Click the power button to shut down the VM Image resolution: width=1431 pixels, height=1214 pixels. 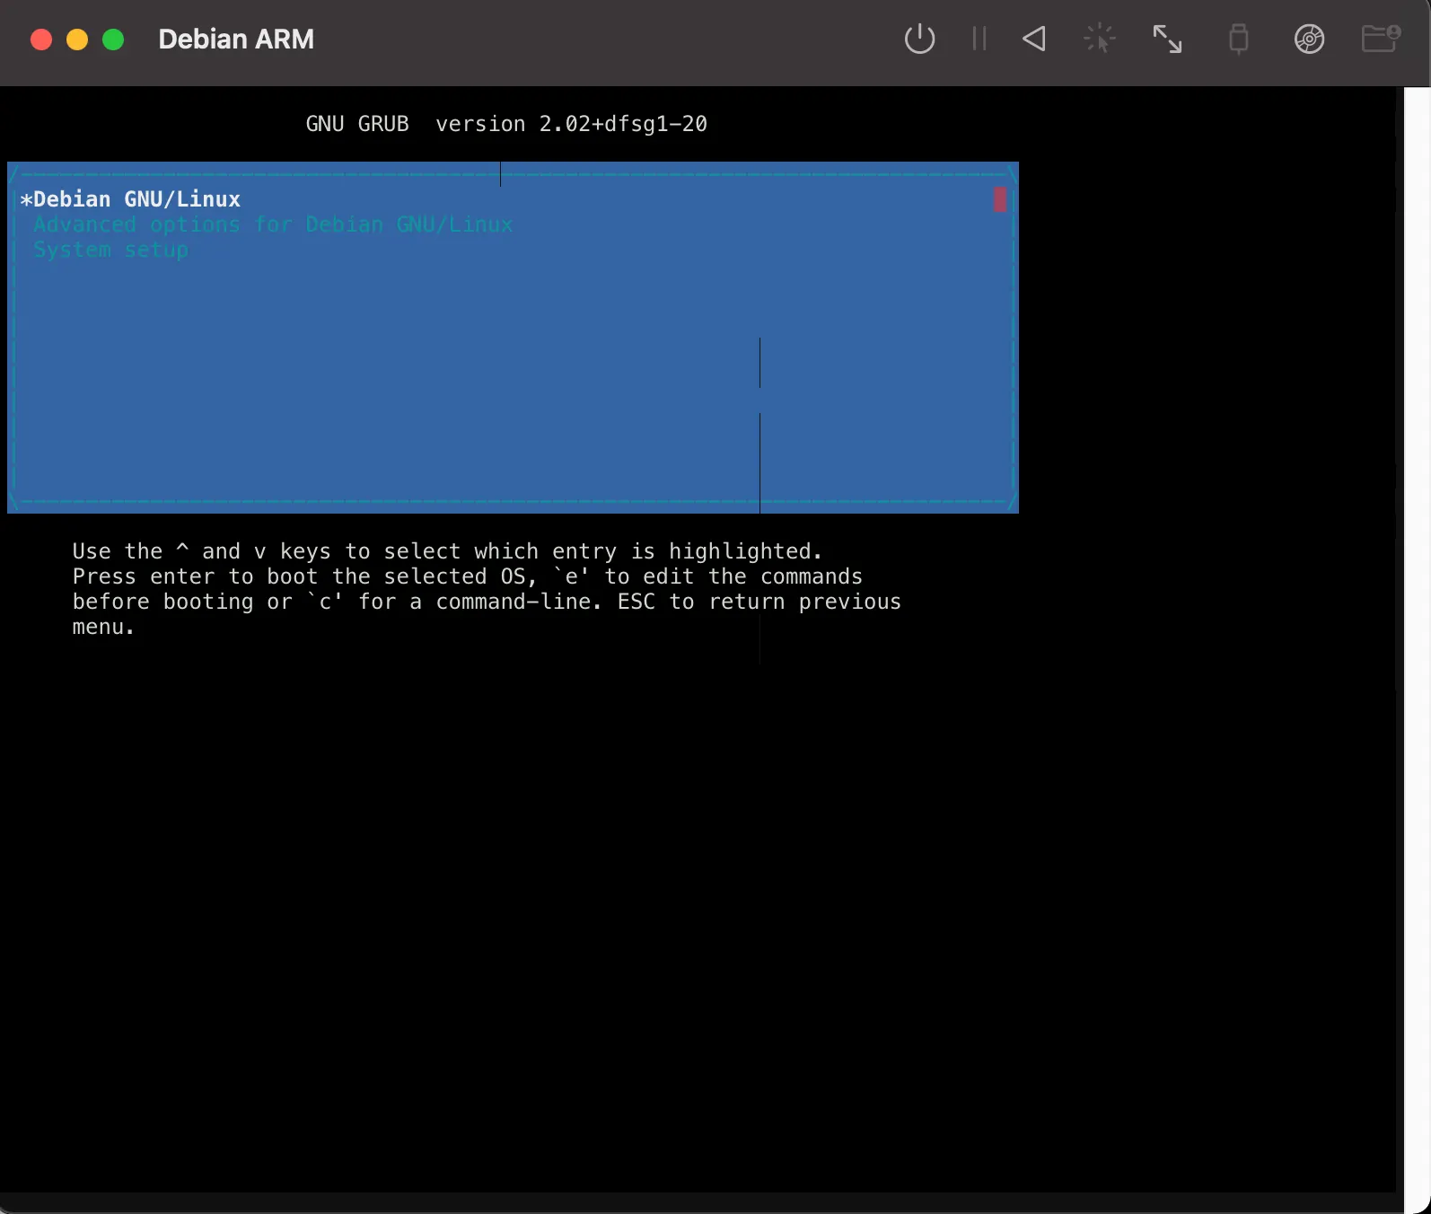[x=919, y=39]
